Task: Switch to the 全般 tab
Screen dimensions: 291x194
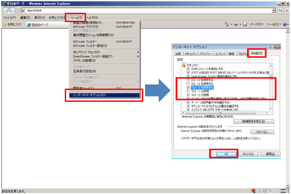Action: [179, 54]
